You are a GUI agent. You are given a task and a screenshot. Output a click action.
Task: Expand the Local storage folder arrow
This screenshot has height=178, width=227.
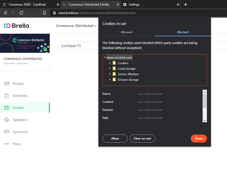(110, 68)
